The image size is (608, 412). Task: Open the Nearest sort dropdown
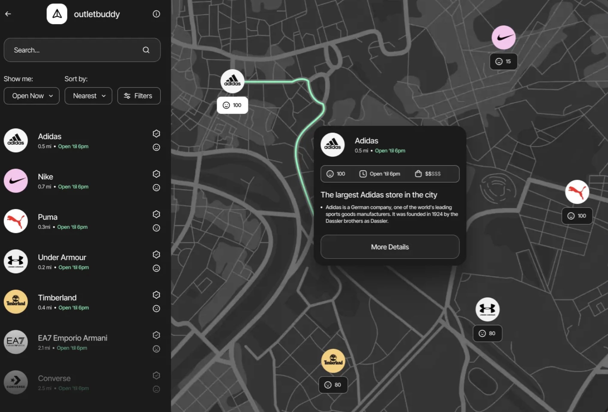(x=88, y=96)
